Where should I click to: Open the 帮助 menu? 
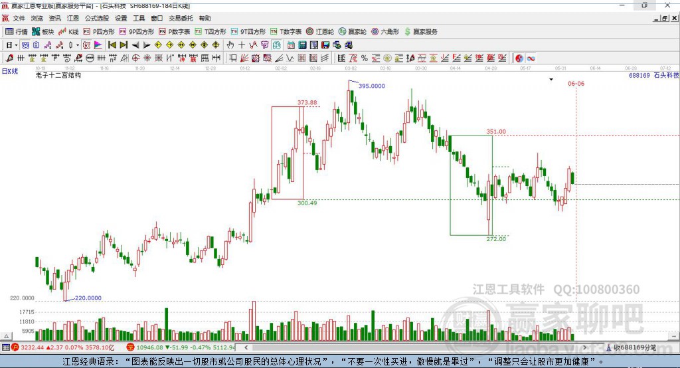pyautogui.click(x=205, y=18)
